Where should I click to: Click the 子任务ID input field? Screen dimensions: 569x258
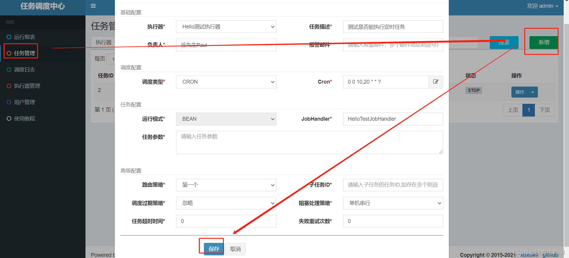(393, 185)
